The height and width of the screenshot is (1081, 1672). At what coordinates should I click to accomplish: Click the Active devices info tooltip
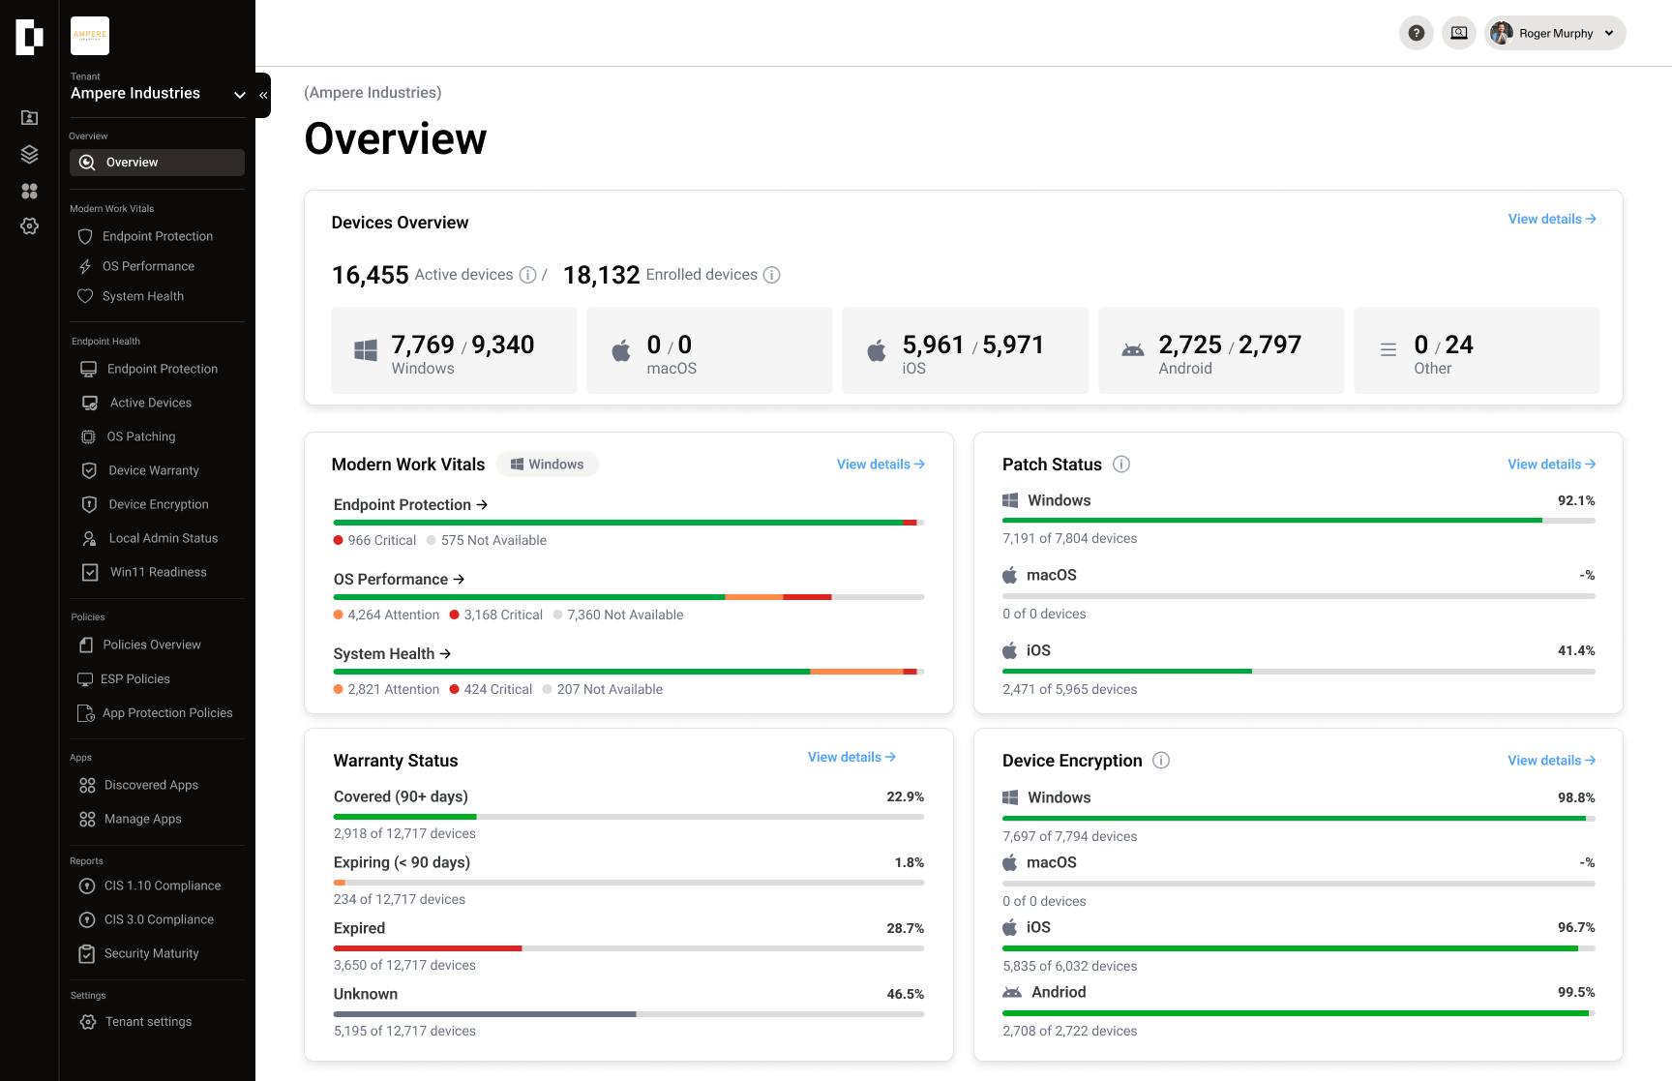coord(527,275)
